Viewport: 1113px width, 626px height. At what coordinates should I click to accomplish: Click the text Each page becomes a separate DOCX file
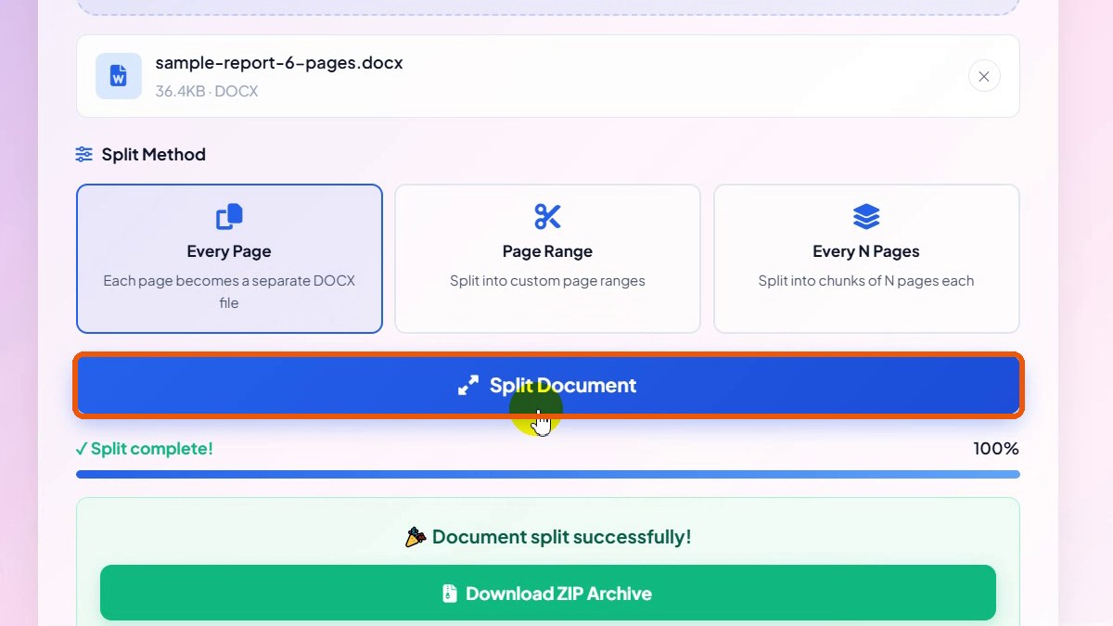[229, 292]
